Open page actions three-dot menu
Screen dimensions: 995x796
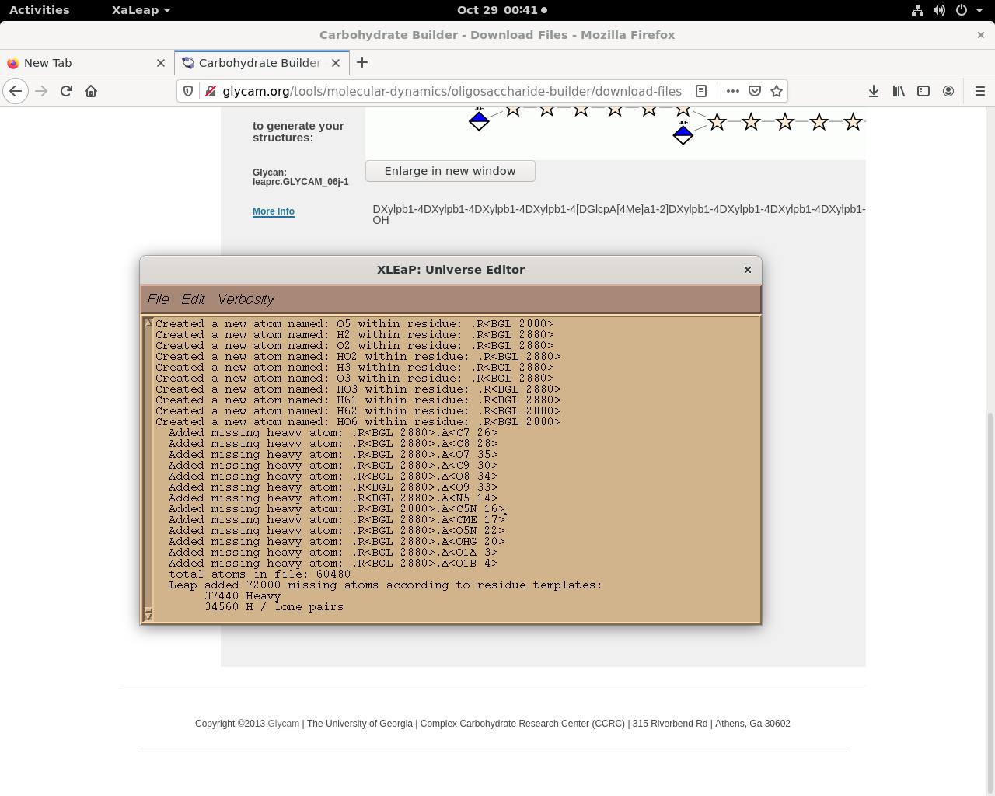pos(732,91)
